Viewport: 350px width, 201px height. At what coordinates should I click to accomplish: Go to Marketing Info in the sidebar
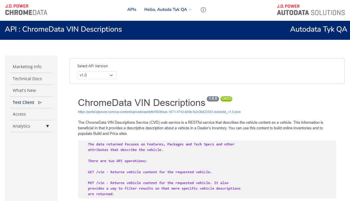coord(27,67)
